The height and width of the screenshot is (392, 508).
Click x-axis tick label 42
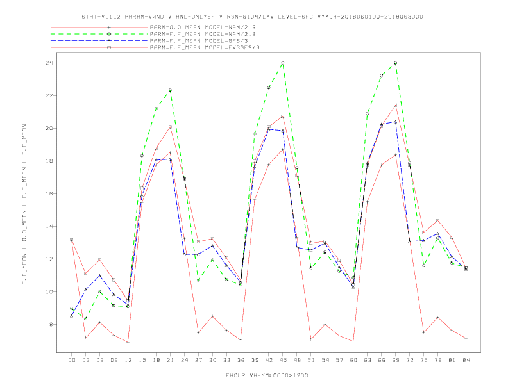point(269,360)
